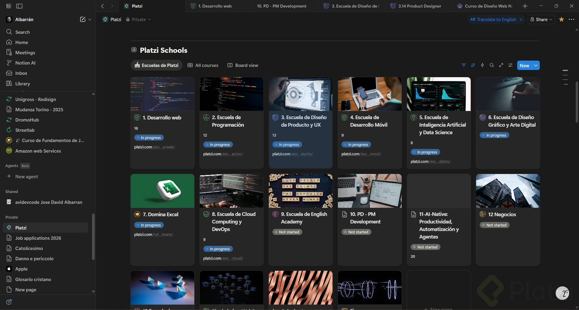Viewport: 579px width, 310px height.
Task: Click the compose new page icon
Action: pyautogui.click(x=82, y=20)
